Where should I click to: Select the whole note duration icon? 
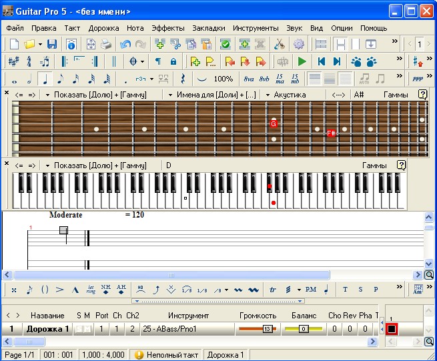coord(14,79)
